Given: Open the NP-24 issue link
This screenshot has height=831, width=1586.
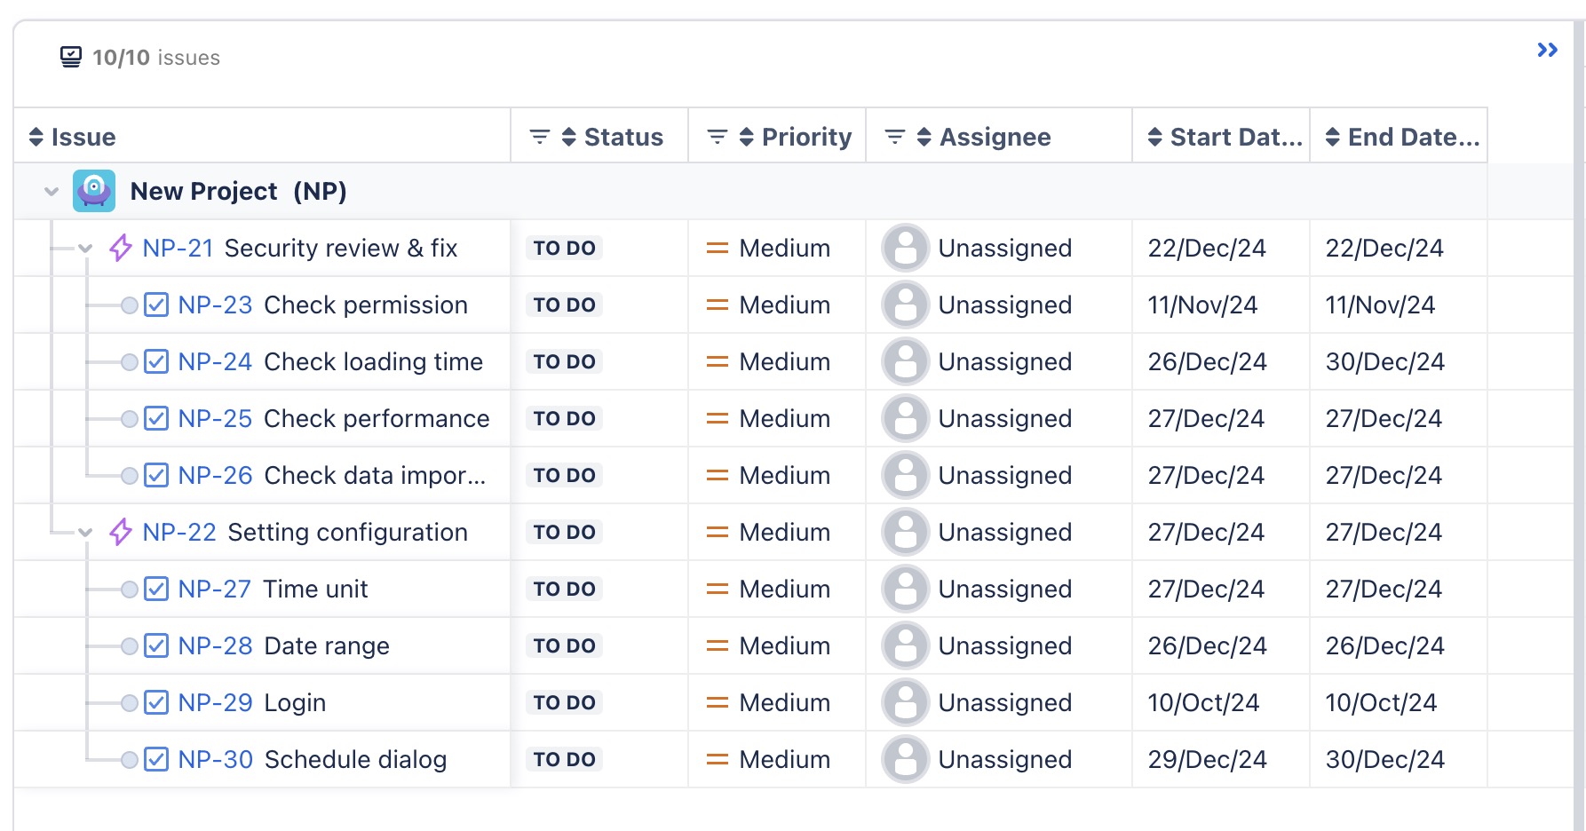Looking at the screenshot, I should tap(215, 361).
